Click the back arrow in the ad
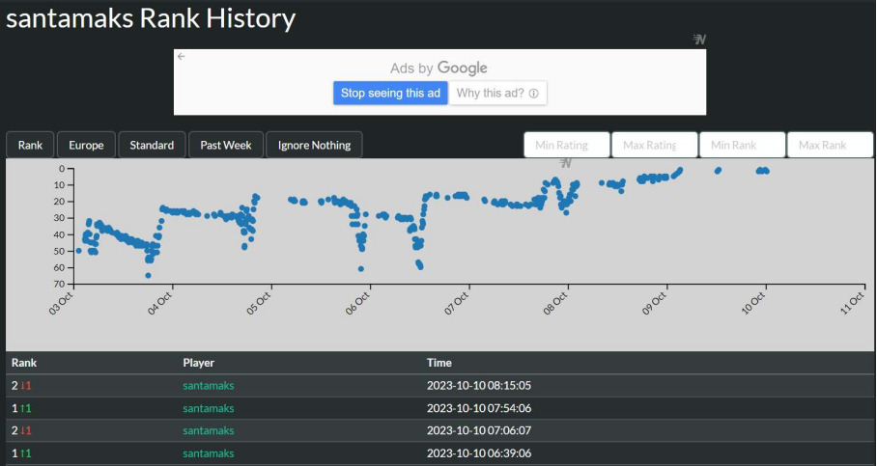 pos(181,57)
